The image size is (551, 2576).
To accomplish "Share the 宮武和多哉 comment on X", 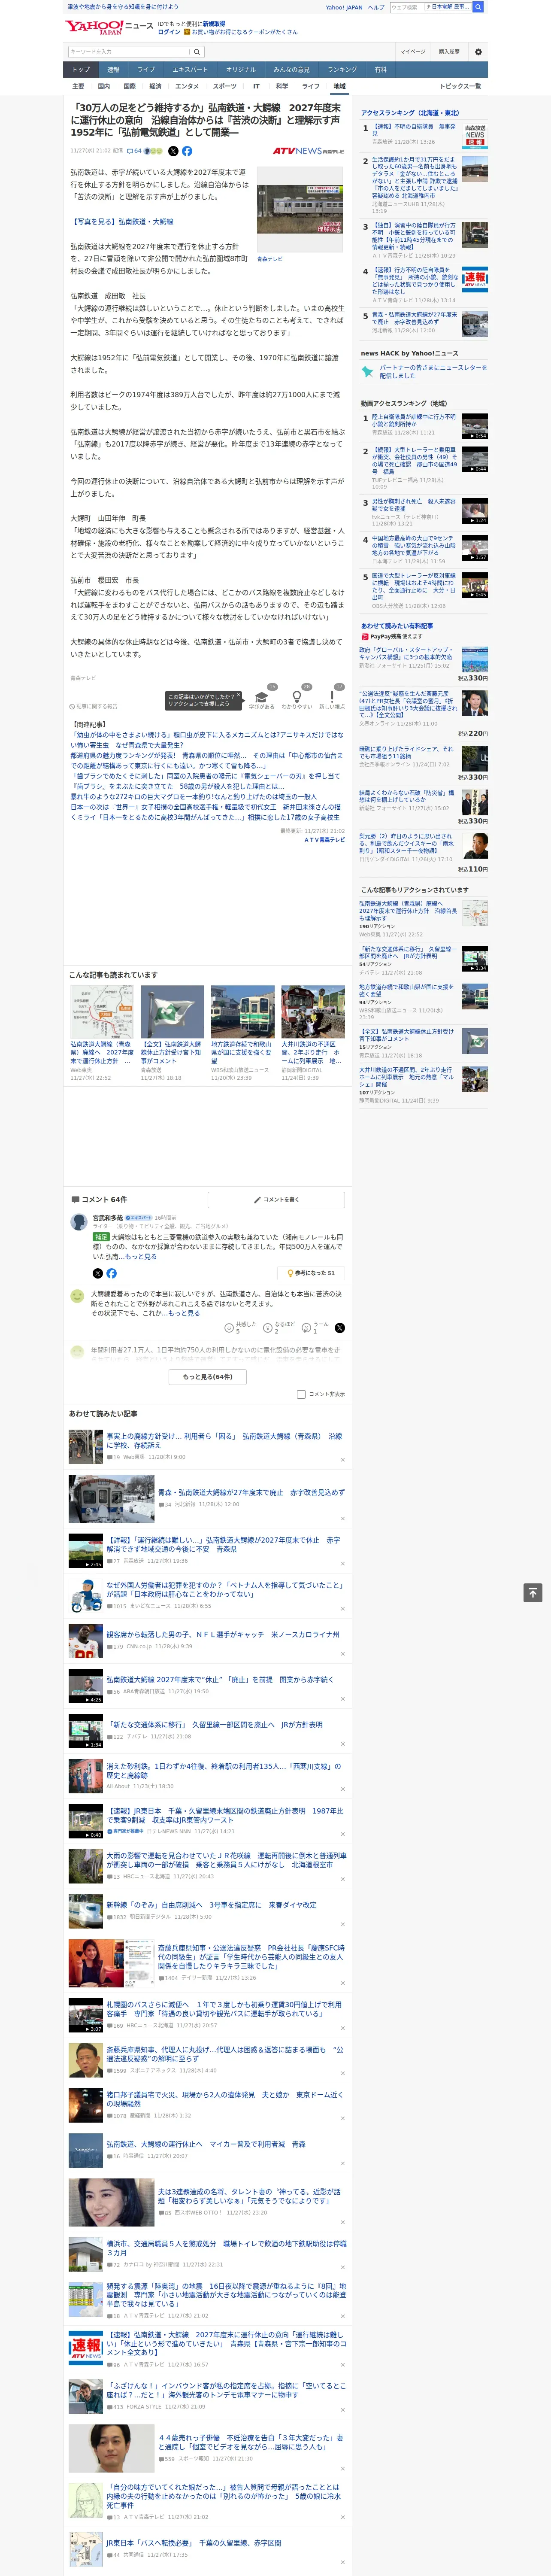I will click(97, 1273).
